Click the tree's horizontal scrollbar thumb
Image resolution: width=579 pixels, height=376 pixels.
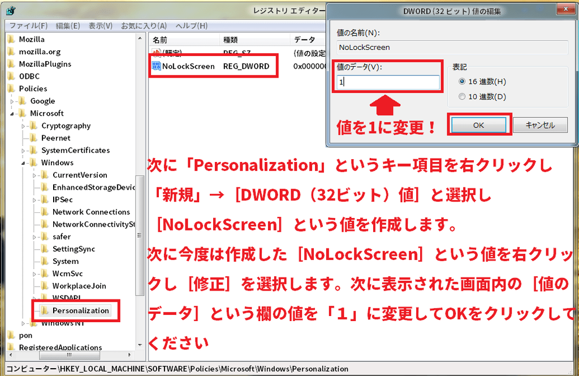coord(70,355)
